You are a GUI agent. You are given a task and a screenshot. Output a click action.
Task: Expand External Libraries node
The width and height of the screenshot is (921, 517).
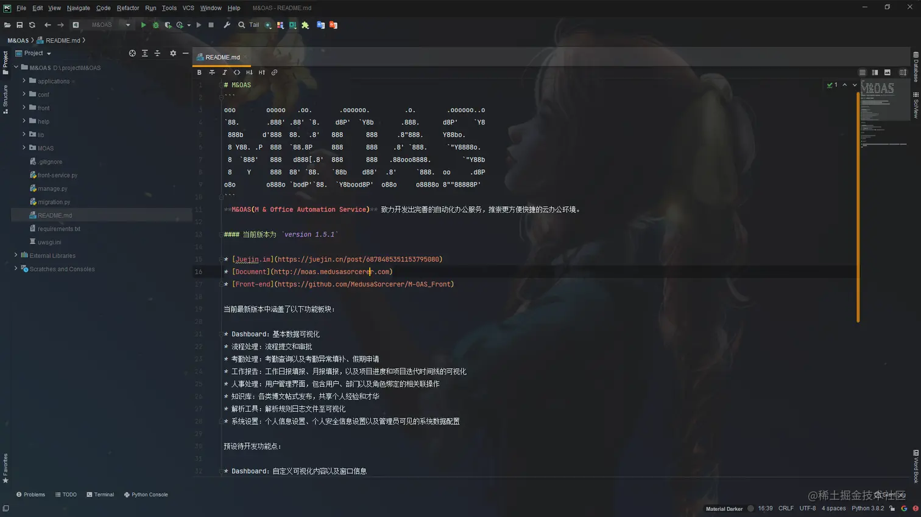point(16,255)
